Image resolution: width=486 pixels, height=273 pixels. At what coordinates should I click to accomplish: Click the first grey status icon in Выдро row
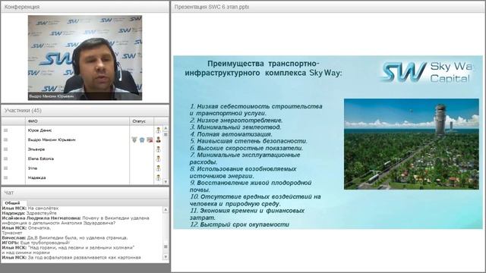[134, 140]
